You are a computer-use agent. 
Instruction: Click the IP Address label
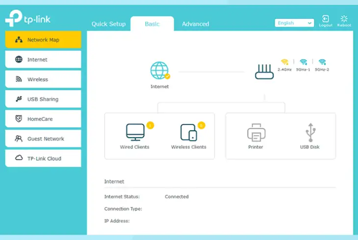[117, 221]
